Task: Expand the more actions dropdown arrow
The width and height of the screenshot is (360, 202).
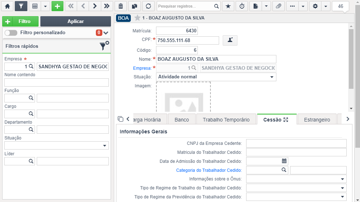Action: (x=303, y=6)
